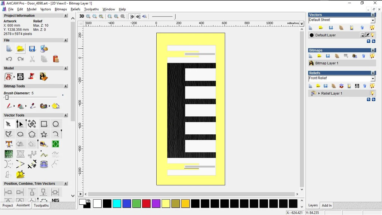Click the Save file icon in File panel
Screen dimensions: 382x215
32,49
